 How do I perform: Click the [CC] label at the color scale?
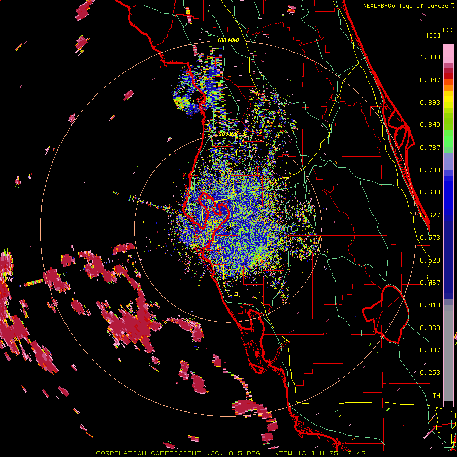coord(434,35)
